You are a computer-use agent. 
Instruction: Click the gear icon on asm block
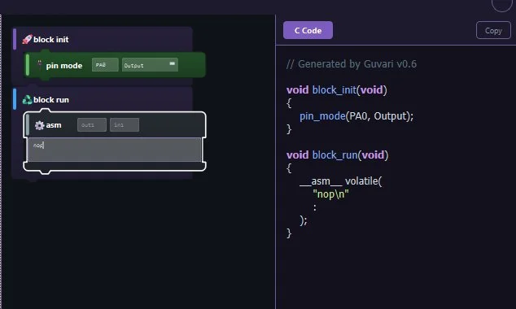pos(40,125)
